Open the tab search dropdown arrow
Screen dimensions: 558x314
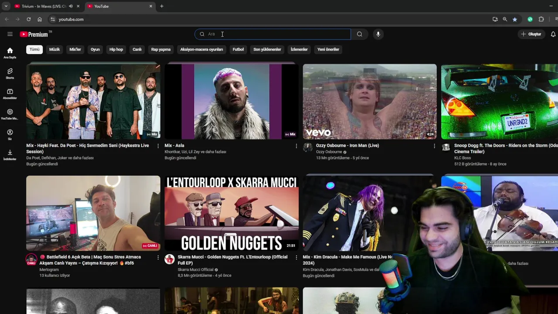point(6,6)
